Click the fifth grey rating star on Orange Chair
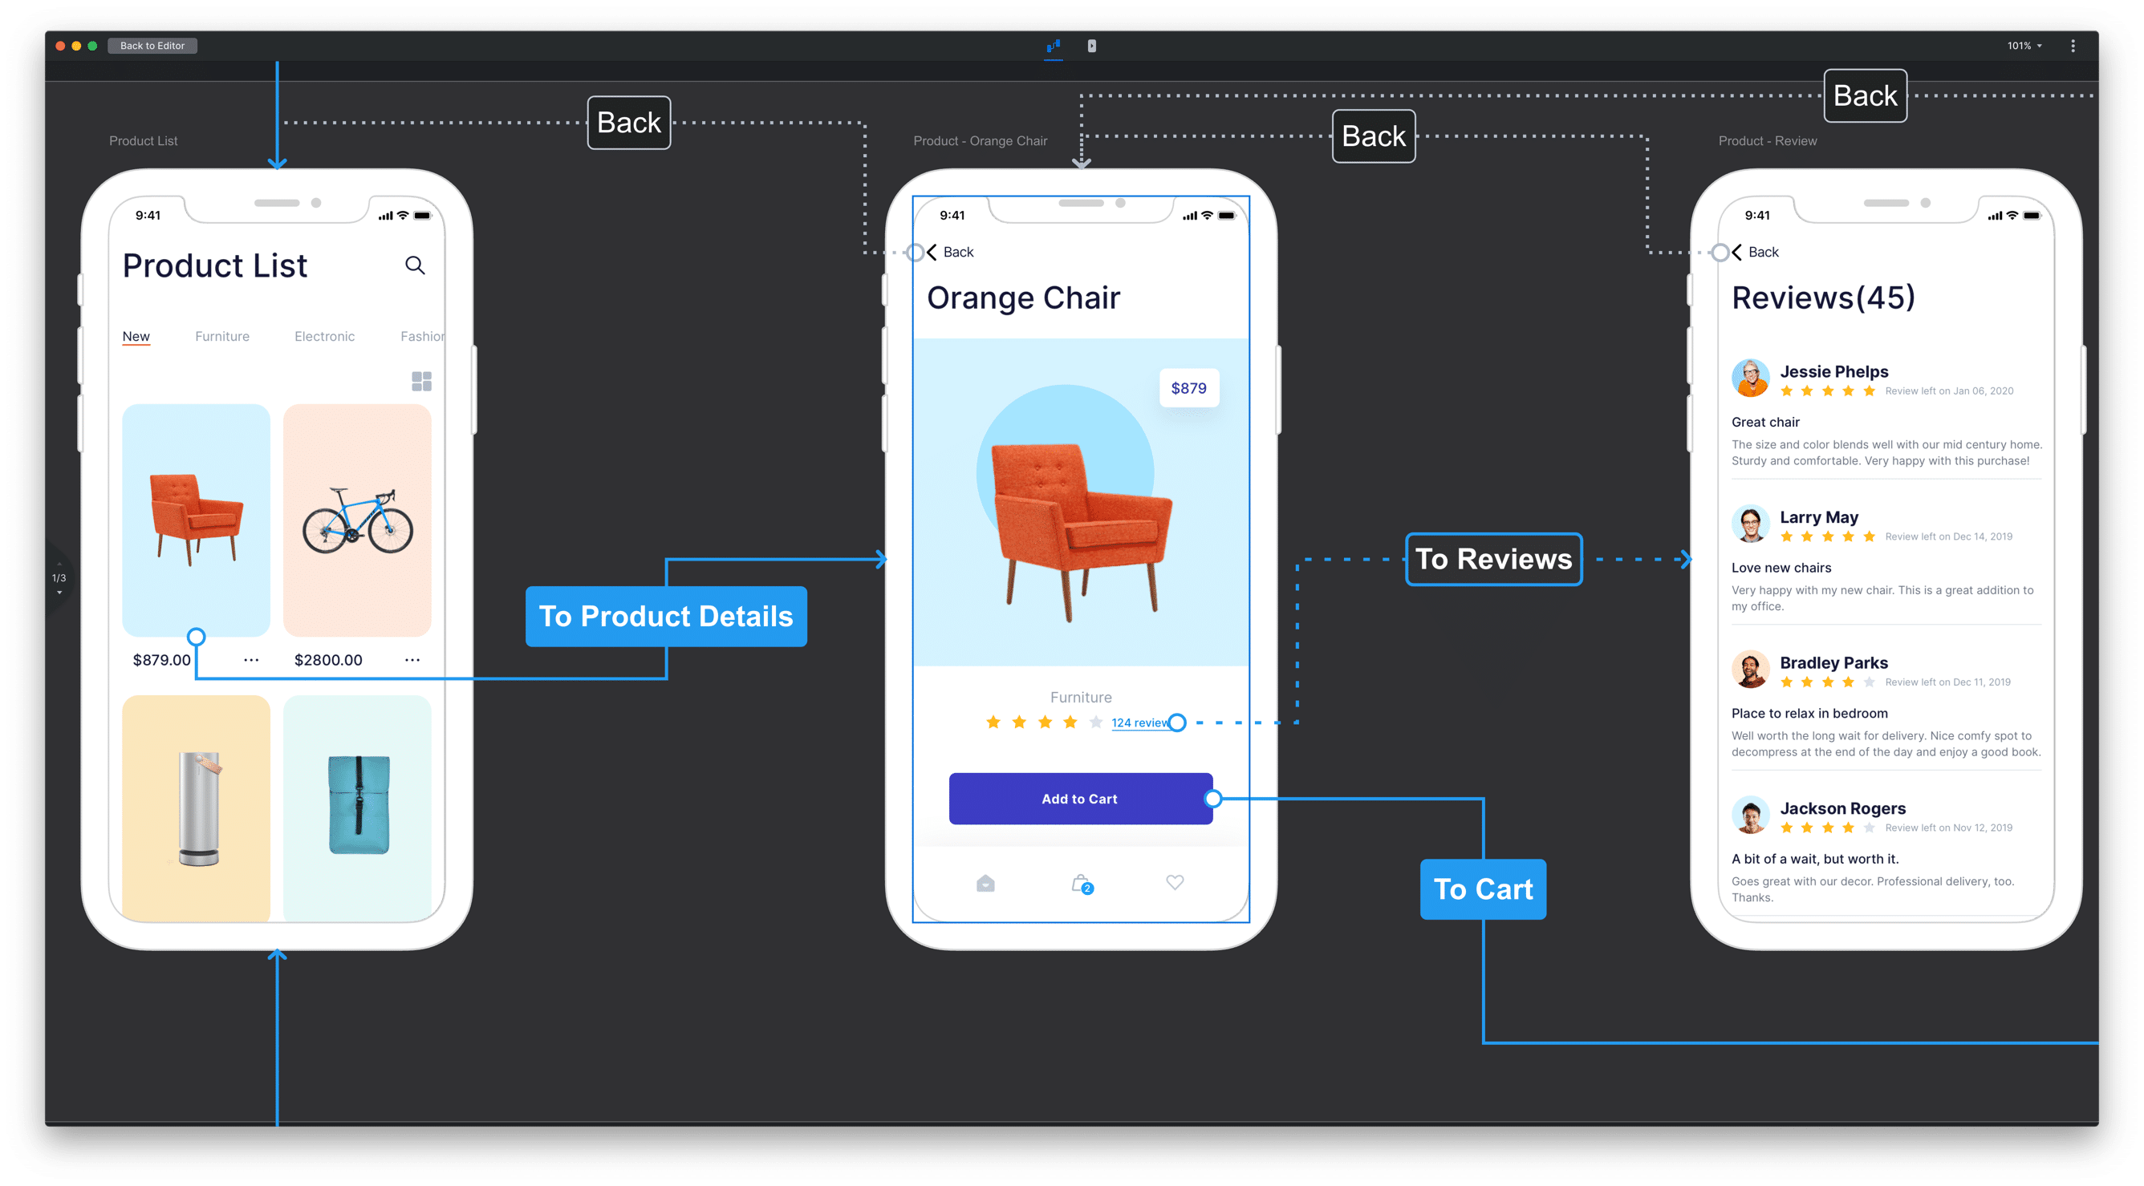 pyautogui.click(x=1096, y=722)
